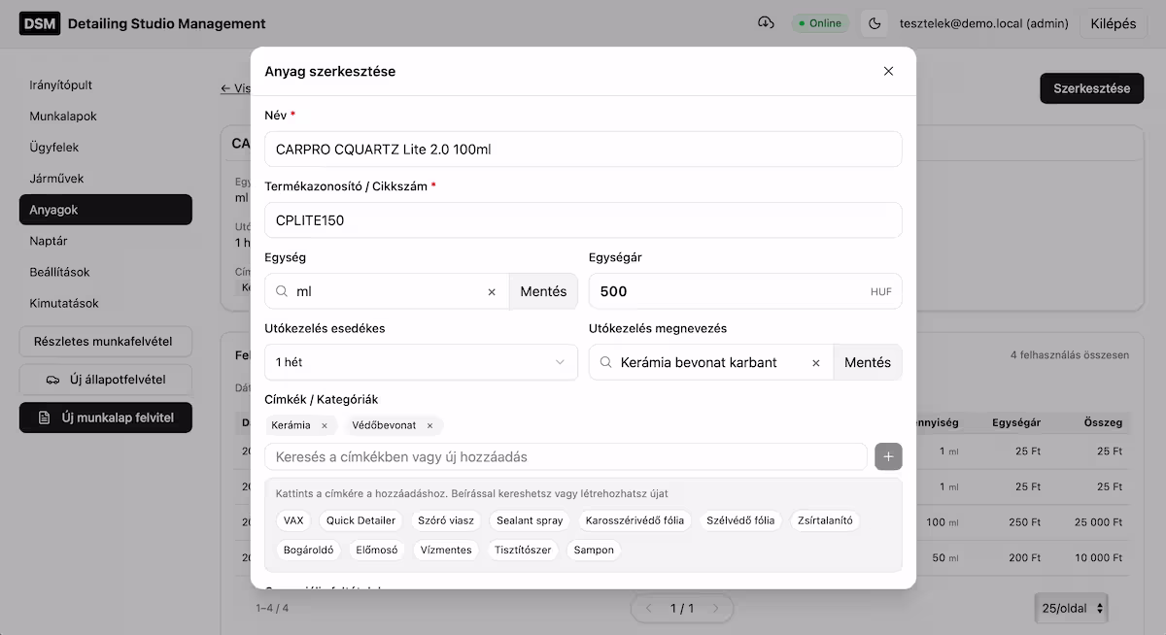Clear the Egység field with x icon
This screenshot has width=1166, height=635.
492,291
